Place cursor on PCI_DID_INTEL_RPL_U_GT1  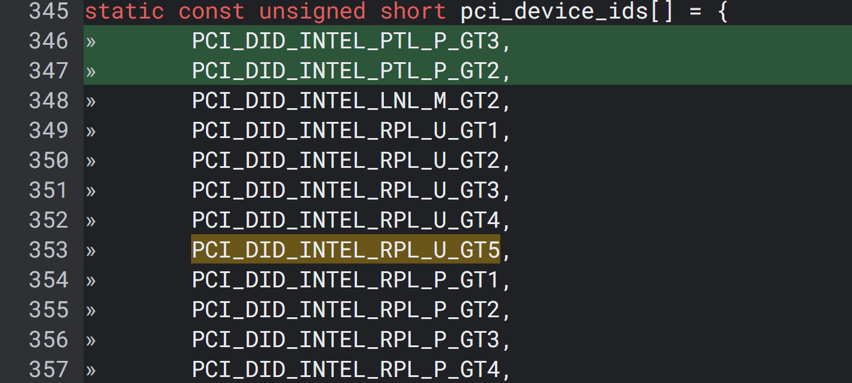point(345,131)
